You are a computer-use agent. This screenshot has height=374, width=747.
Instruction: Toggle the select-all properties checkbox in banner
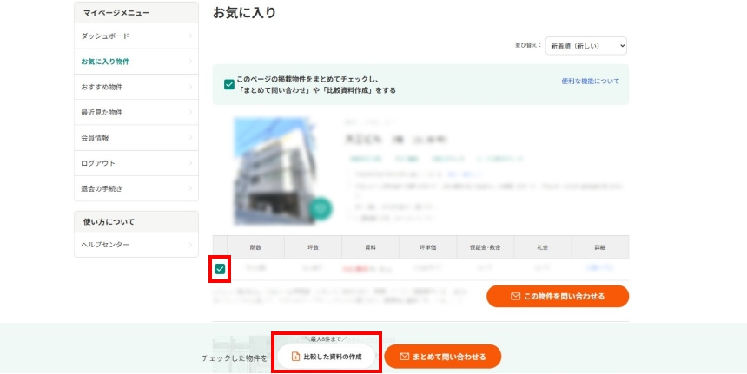[228, 84]
